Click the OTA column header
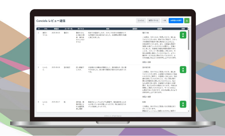Image resolution: width=225 pixels, height=136 pixels. coord(46,29)
